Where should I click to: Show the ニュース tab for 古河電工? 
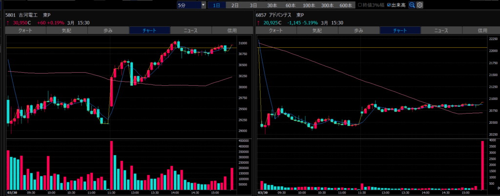pyautogui.click(x=190, y=30)
